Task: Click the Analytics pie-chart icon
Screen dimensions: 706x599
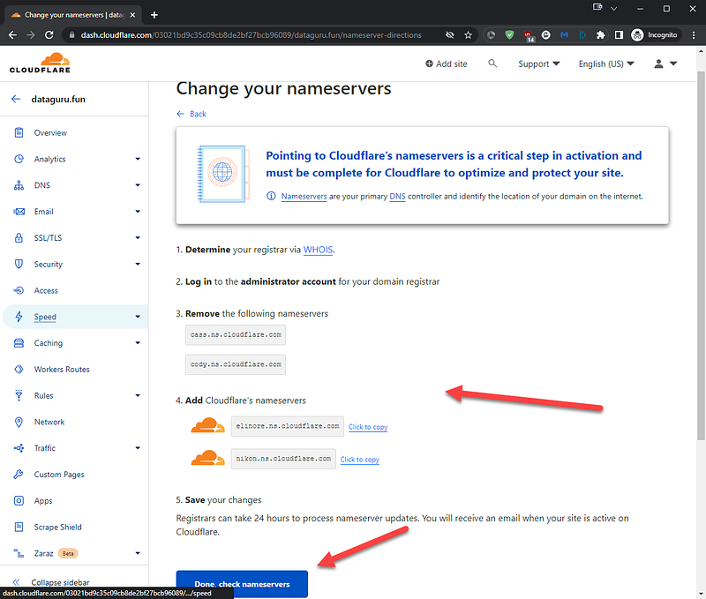Action: click(19, 159)
